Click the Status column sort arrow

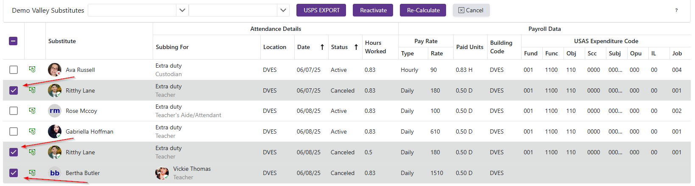point(356,47)
